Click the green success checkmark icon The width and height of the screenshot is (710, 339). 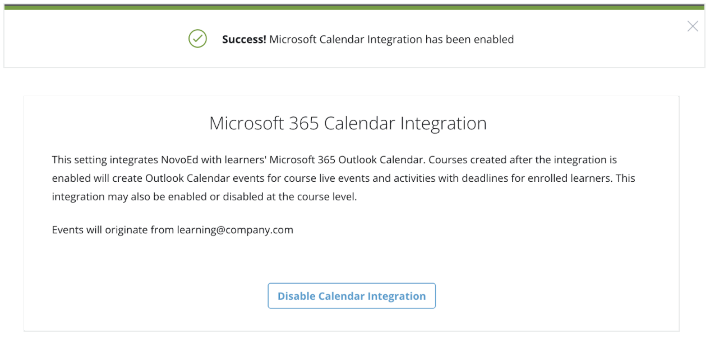point(197,39)
